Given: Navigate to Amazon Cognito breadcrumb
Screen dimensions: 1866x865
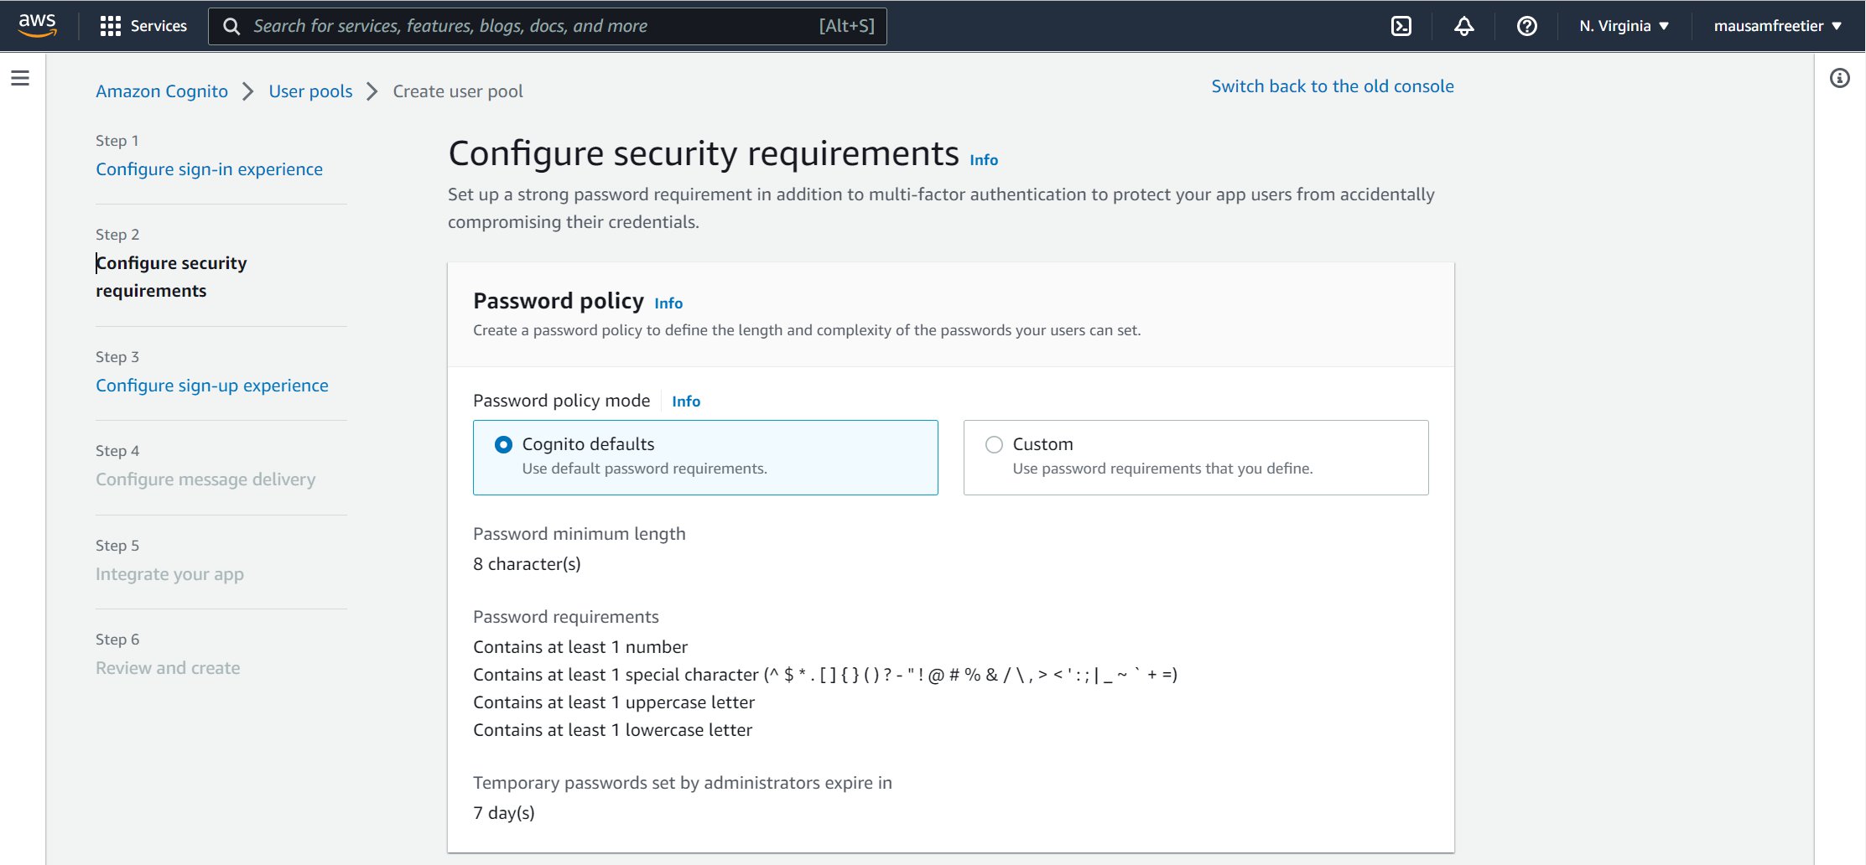Looking at the screenshot, I should click(x=162, y=91).
